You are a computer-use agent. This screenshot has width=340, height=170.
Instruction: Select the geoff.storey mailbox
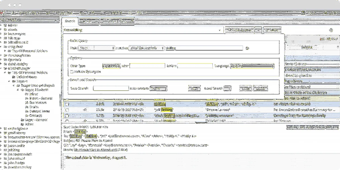click(17, 133)
